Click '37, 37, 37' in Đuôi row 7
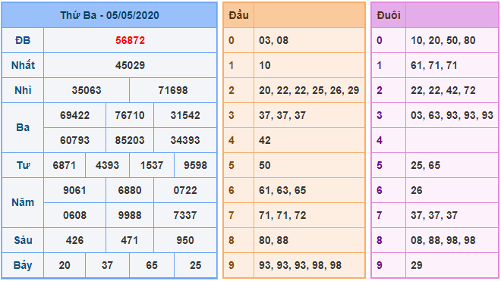 434,215
